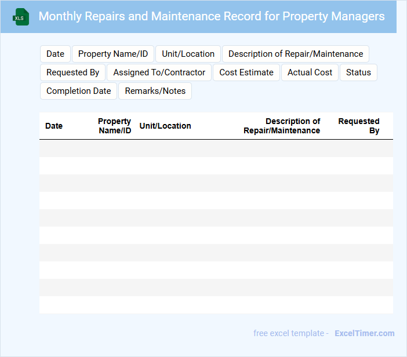
Task: Click the Description of Repair/Maintenance tag
Action: pos(296,54)
